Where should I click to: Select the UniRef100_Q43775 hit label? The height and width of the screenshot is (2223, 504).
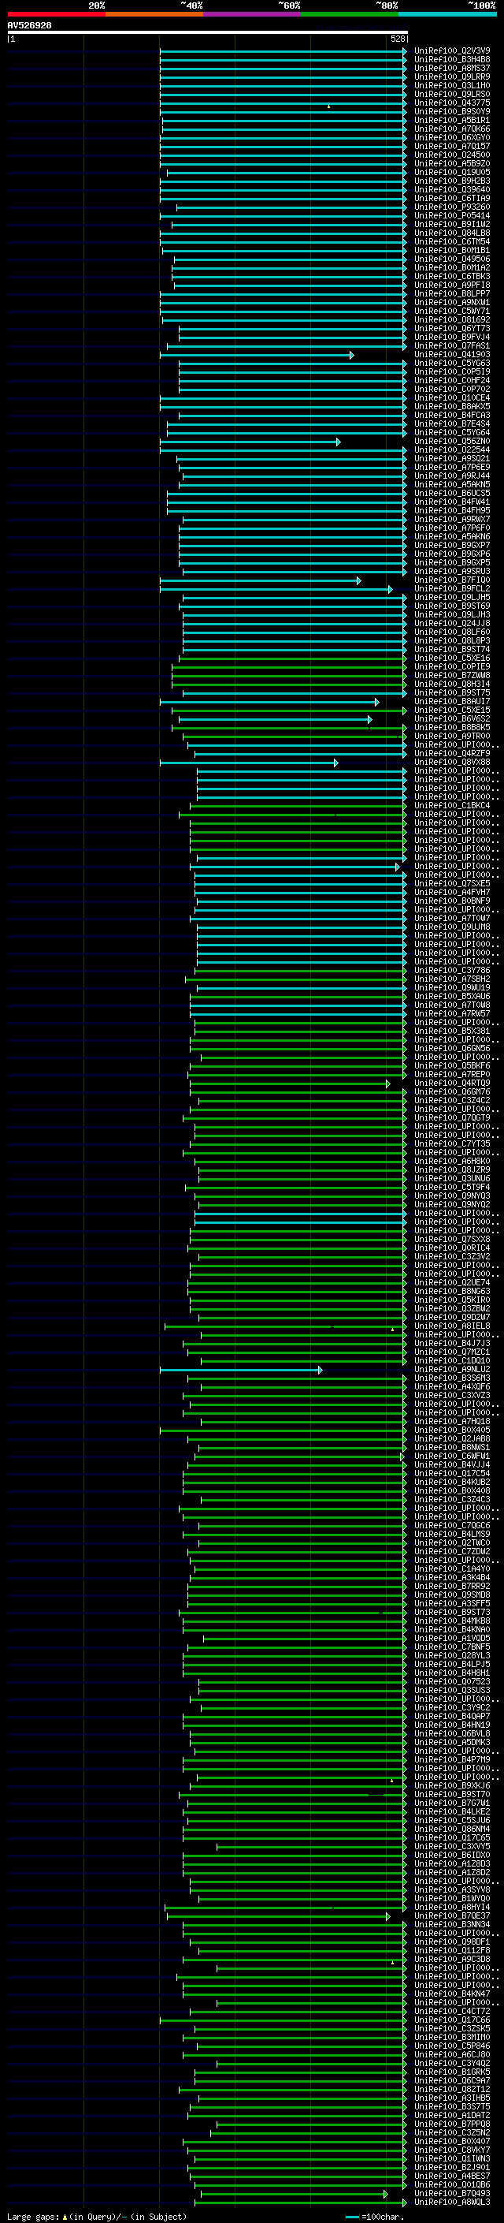pyautogui.click(x=452, y=103)
